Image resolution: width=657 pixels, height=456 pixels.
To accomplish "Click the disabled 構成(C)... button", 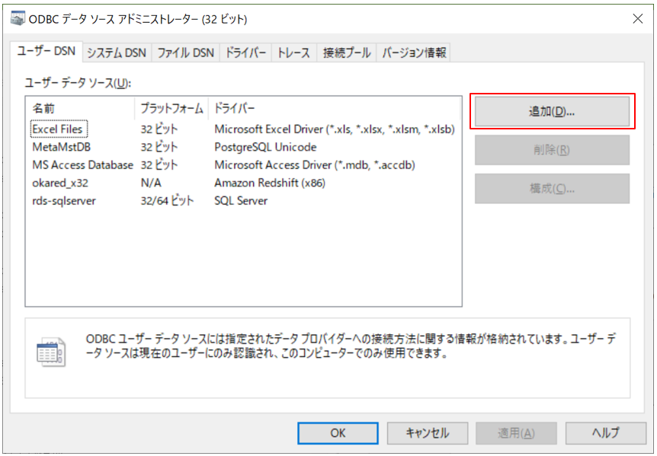I will click(x=552, y=189).
